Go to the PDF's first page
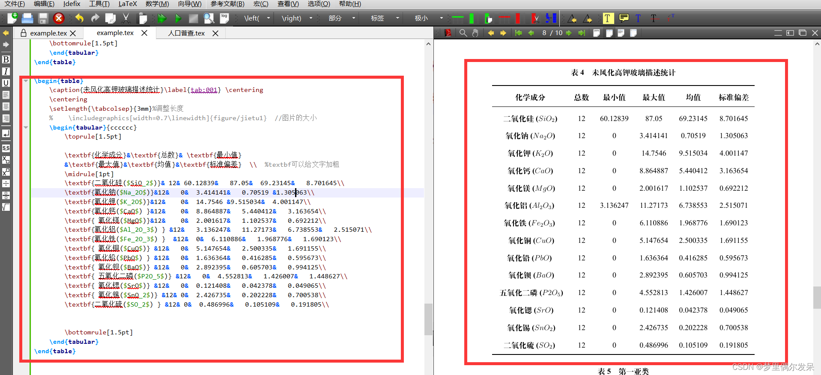Screen dimensions: 821x375 [519, 33]
